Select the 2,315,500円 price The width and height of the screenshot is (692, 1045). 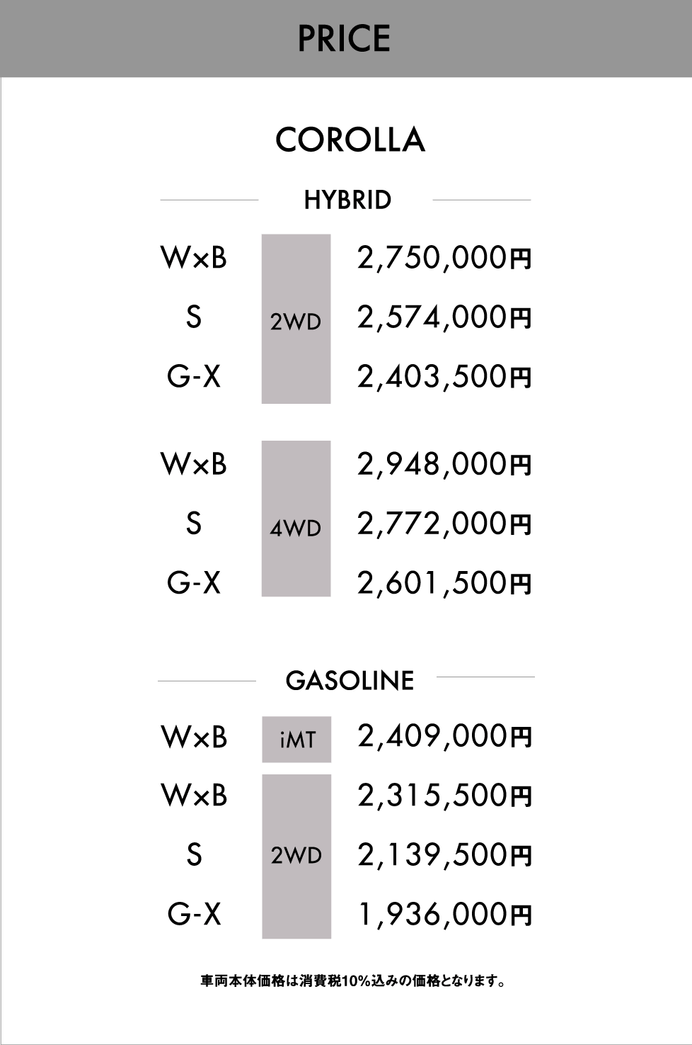pos(444,796)
